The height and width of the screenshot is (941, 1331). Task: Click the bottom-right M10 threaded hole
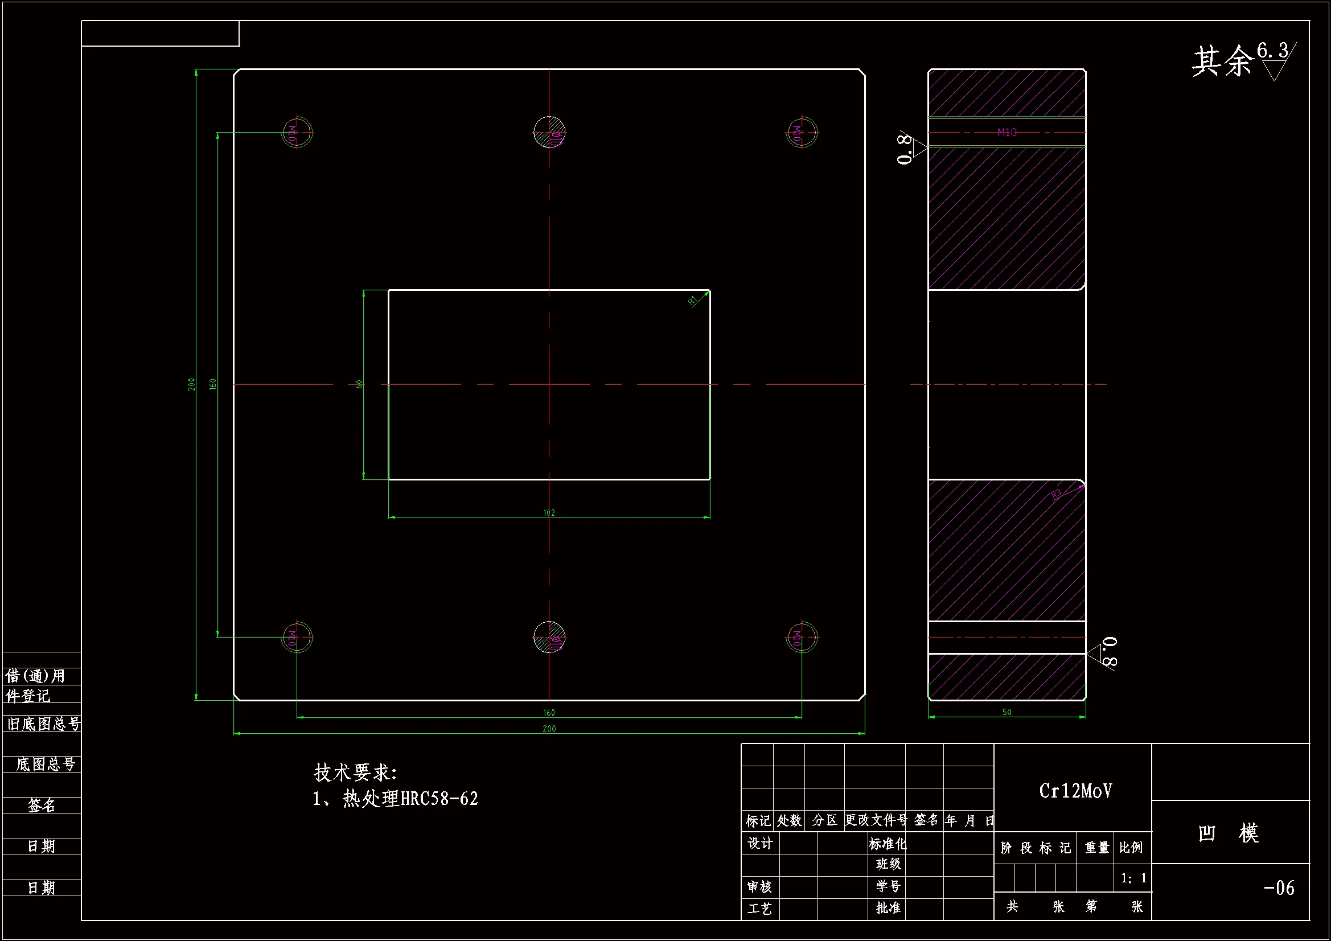click(x=802, y=637)
